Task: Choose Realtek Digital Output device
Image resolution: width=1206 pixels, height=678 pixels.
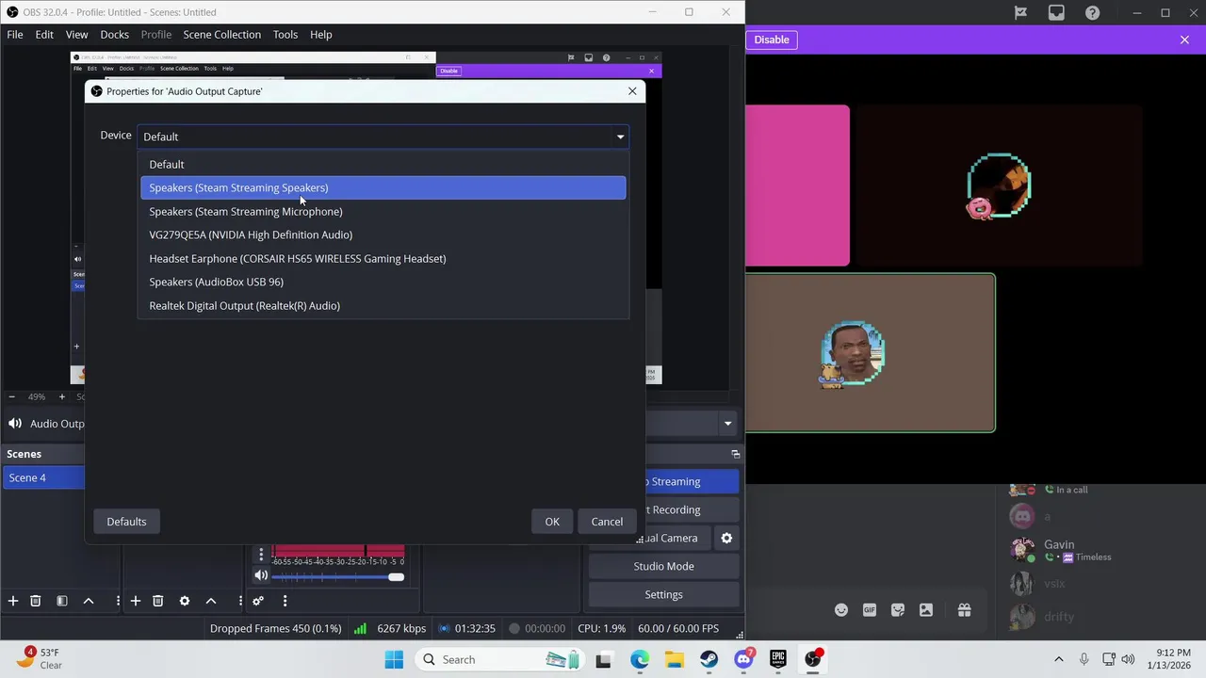Action: coord(383,305)
